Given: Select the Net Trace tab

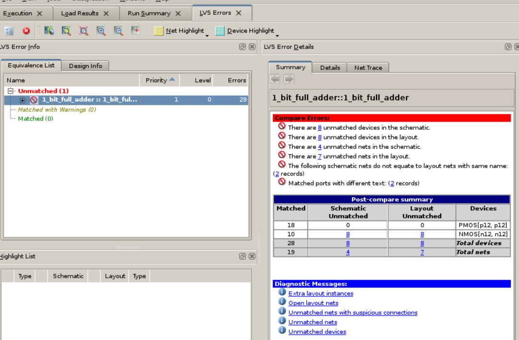Looking at the screenshot, I should pos(367,68).
